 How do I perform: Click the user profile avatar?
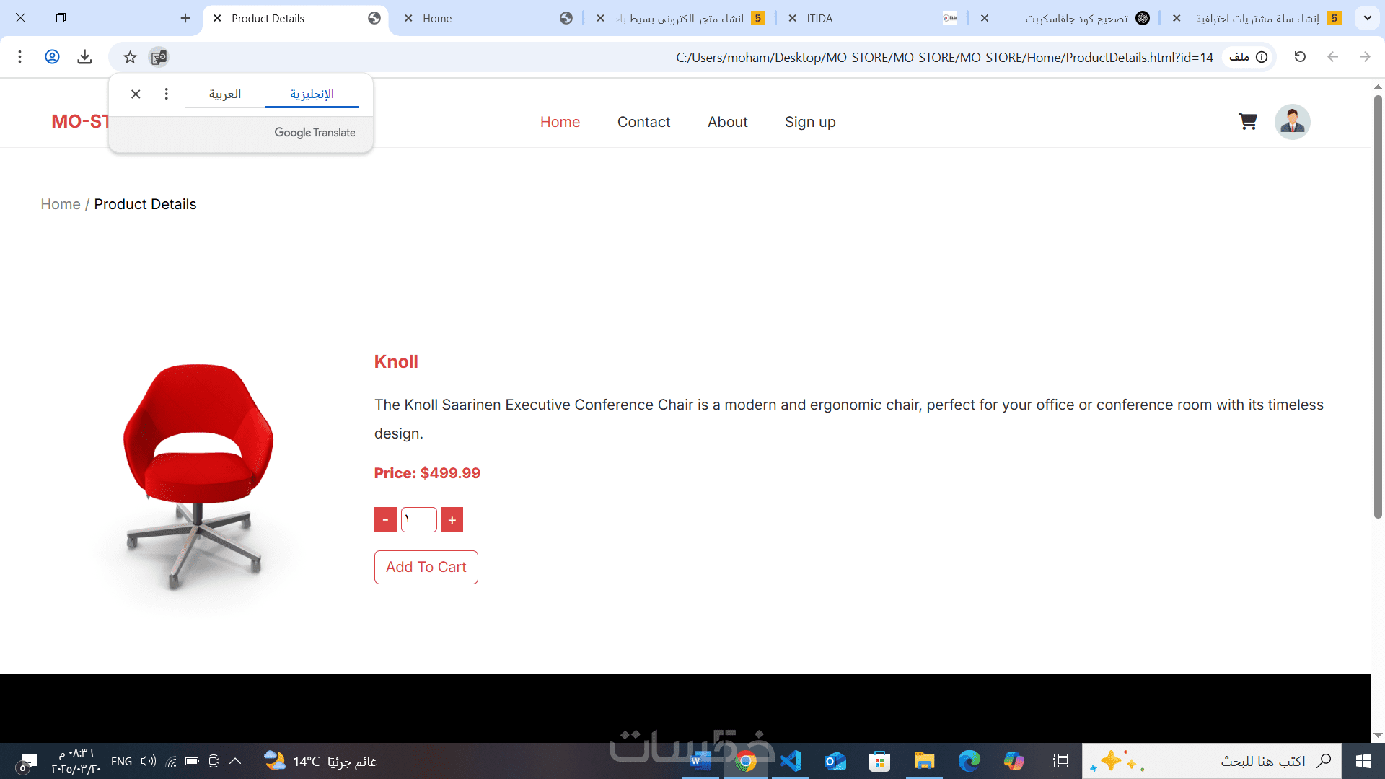click(1292, 122)
